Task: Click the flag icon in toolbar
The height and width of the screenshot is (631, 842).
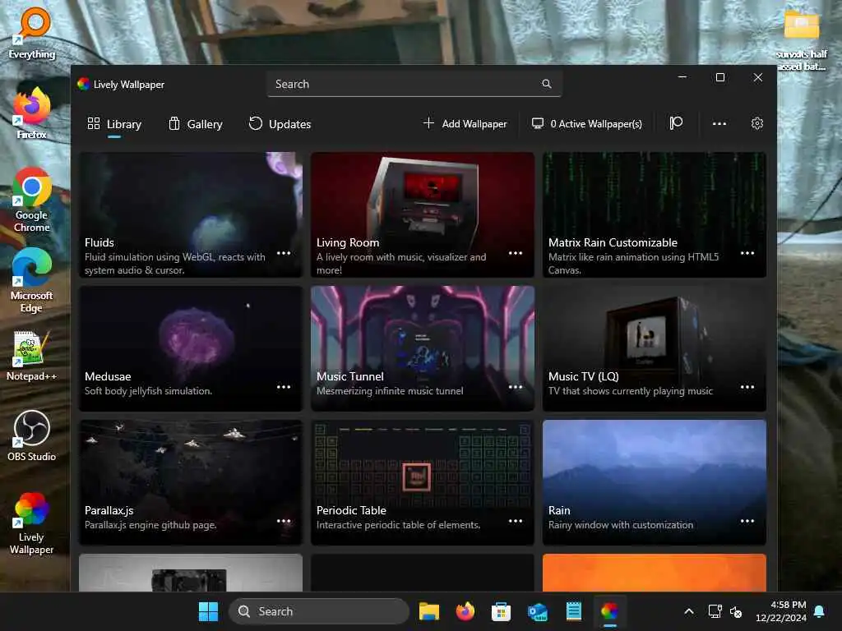Action: tap(676, 123)
